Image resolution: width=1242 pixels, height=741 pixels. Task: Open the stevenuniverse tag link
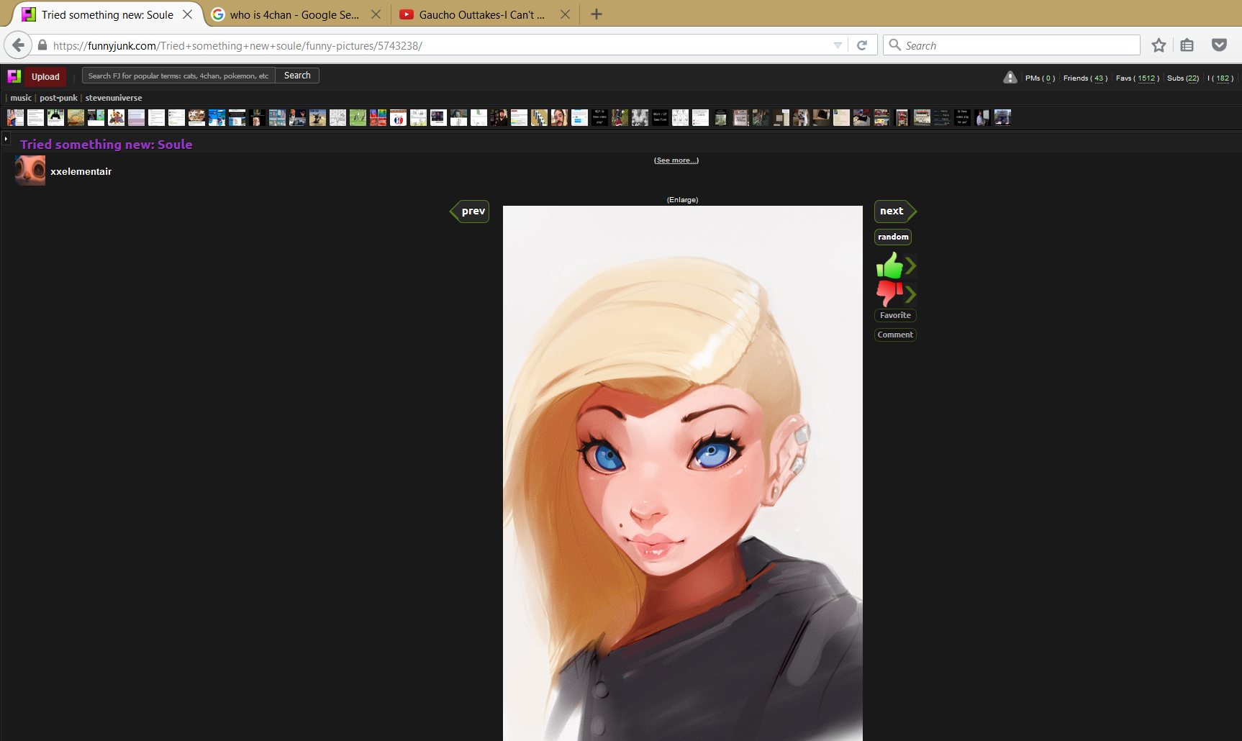tap(114, 98)
